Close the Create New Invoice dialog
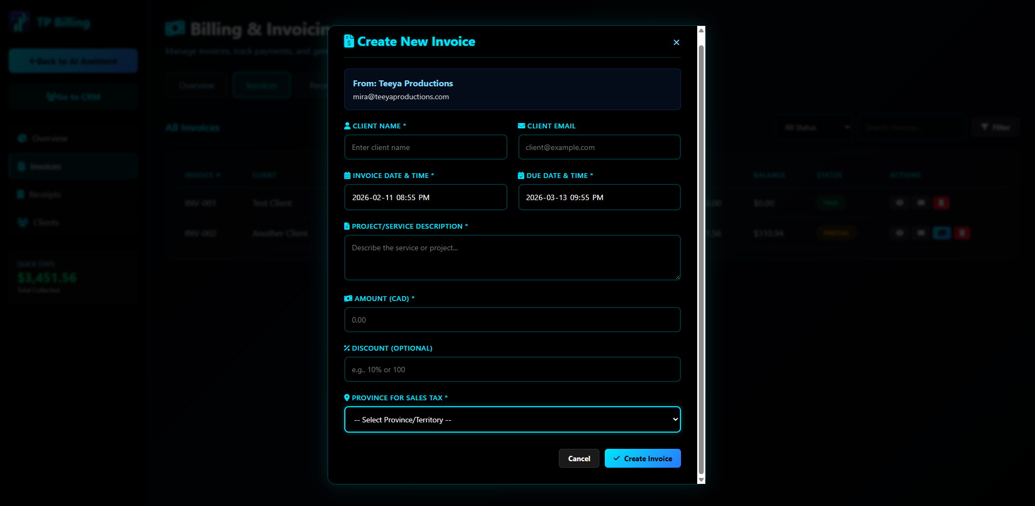Viewport: 1035px width, 506px height. (676, 42)
